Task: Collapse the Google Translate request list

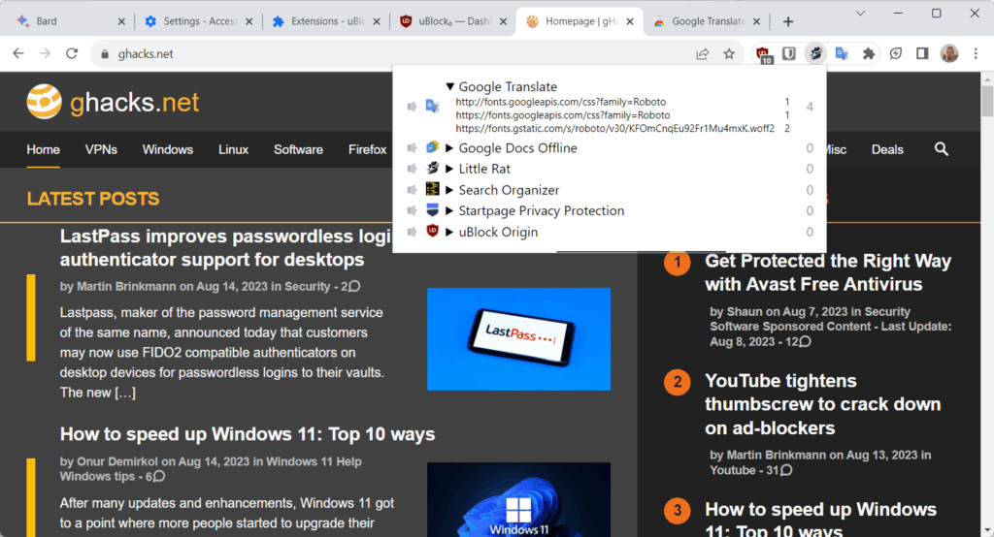Action: point(449,87)
